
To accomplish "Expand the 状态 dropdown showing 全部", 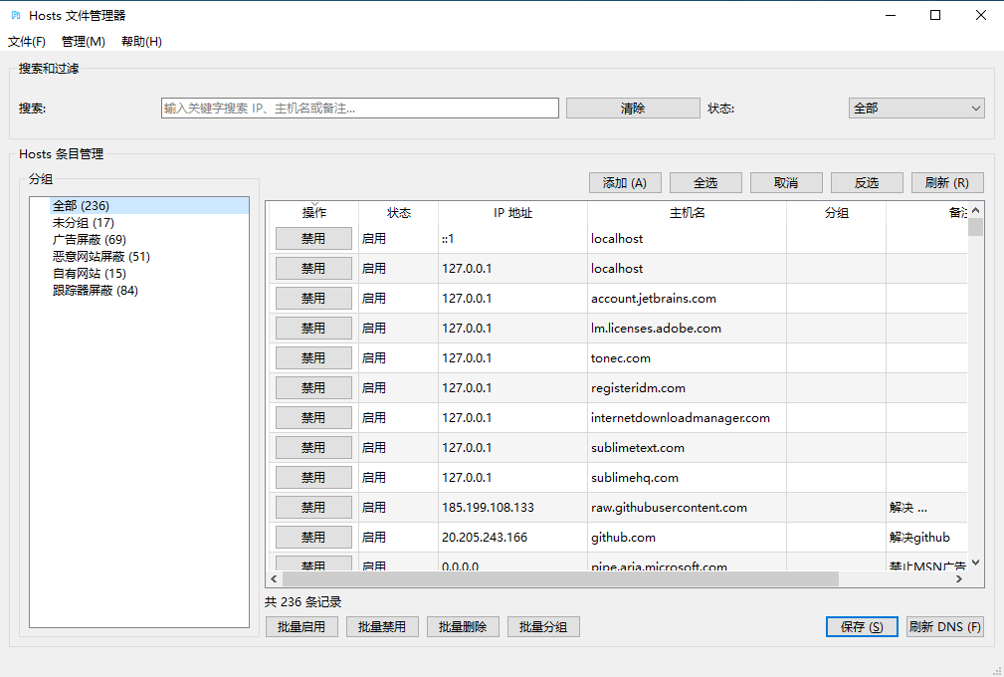I will tap(916, 109).
